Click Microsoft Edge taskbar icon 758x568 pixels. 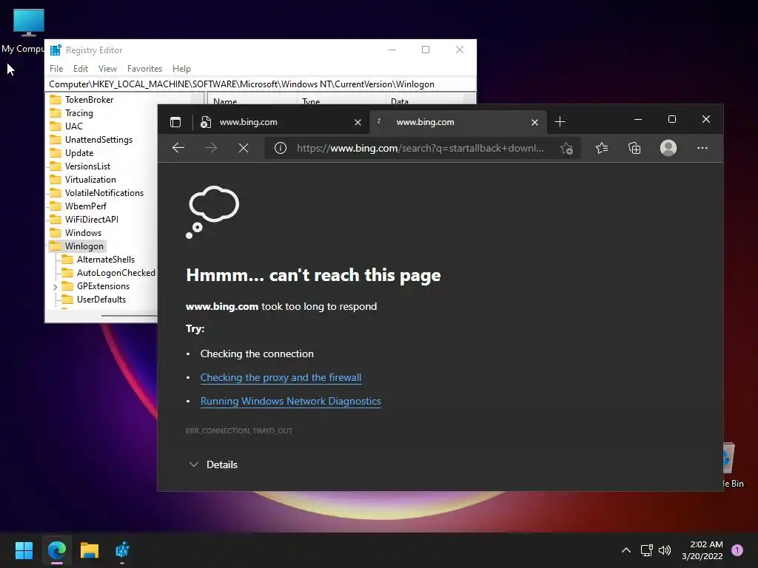56,550
